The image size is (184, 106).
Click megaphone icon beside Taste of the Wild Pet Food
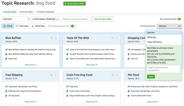pos(68,50)
